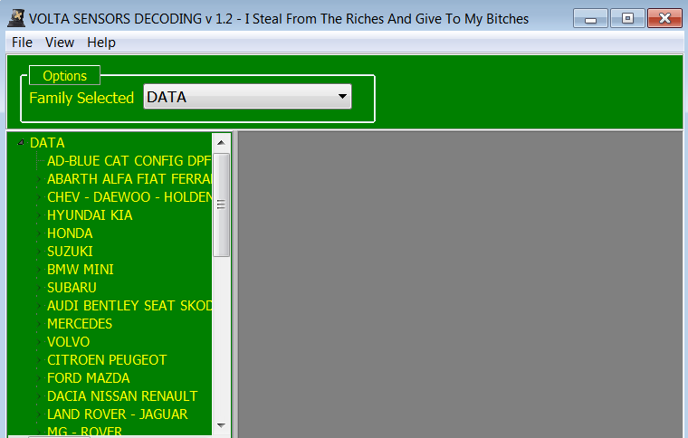Open the File menu
The image size is (688, 438).
coord(22,43)
